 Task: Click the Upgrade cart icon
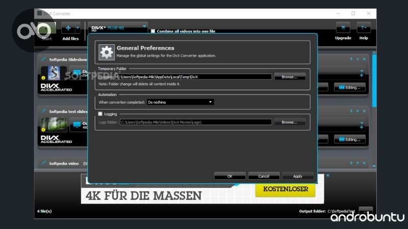343,27
